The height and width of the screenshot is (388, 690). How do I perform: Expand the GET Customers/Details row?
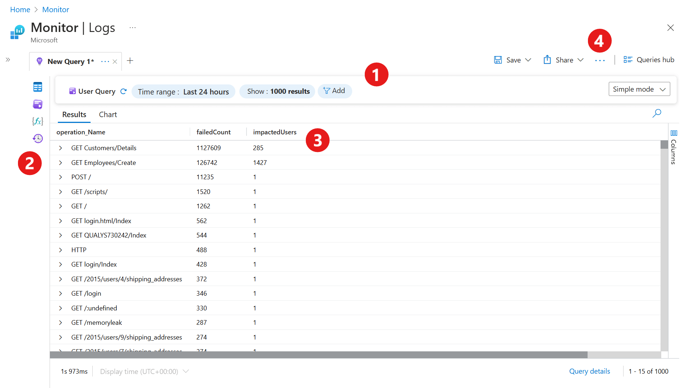click(x=60, y=148)
